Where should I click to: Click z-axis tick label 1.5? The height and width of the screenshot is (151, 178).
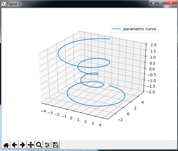[x=153, y=51]
